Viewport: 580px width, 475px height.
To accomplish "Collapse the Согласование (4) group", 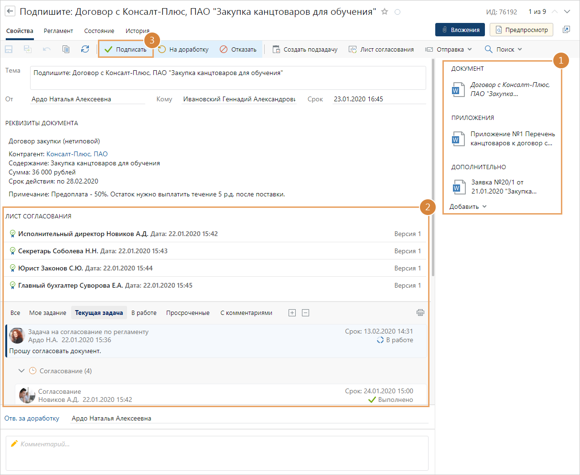I will point(21,371).
